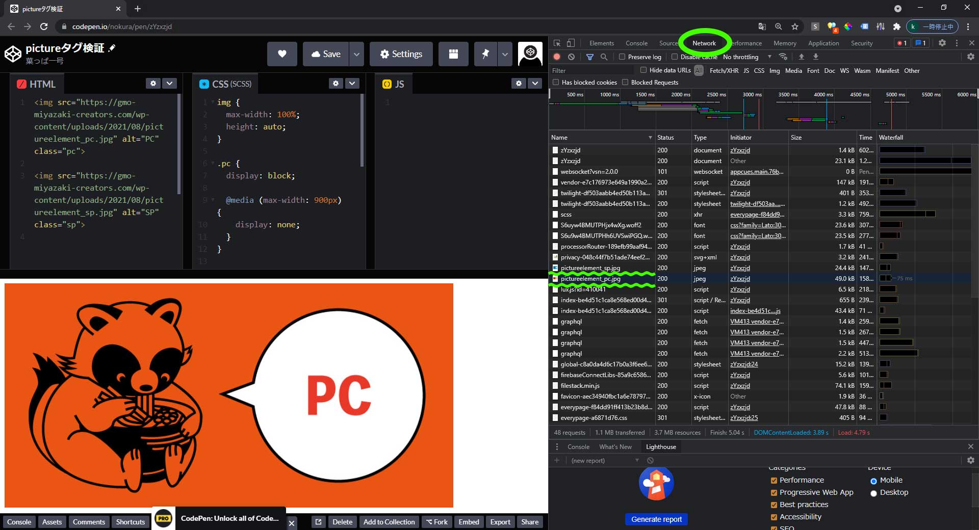Image resolution: width=979 pixels, height=530 pixels.
Task: Enable Hide data URLs checkbox
Action: coord(643,70)
